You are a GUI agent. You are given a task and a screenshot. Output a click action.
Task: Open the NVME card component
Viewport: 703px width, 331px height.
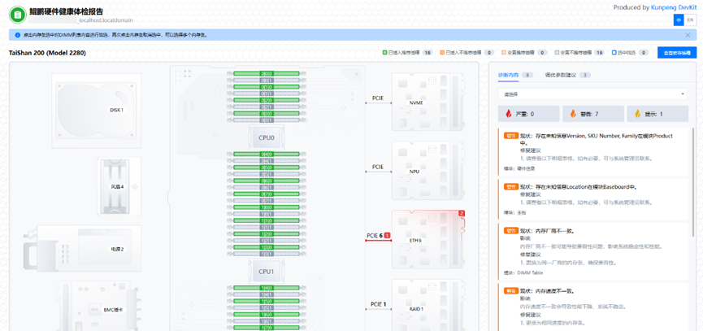tap(415, 102)
